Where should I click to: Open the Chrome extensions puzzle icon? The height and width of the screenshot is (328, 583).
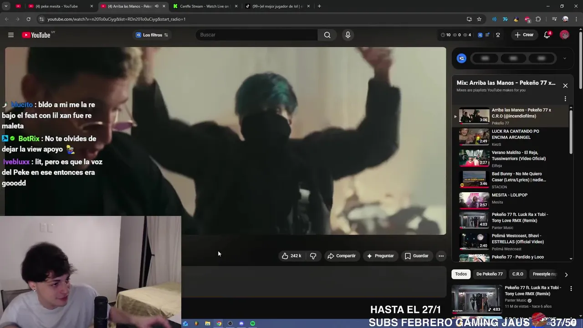[x=538, y=19]
